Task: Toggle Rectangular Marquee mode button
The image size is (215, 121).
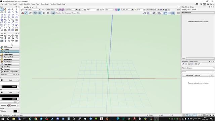Action: [x=40, y=13]
